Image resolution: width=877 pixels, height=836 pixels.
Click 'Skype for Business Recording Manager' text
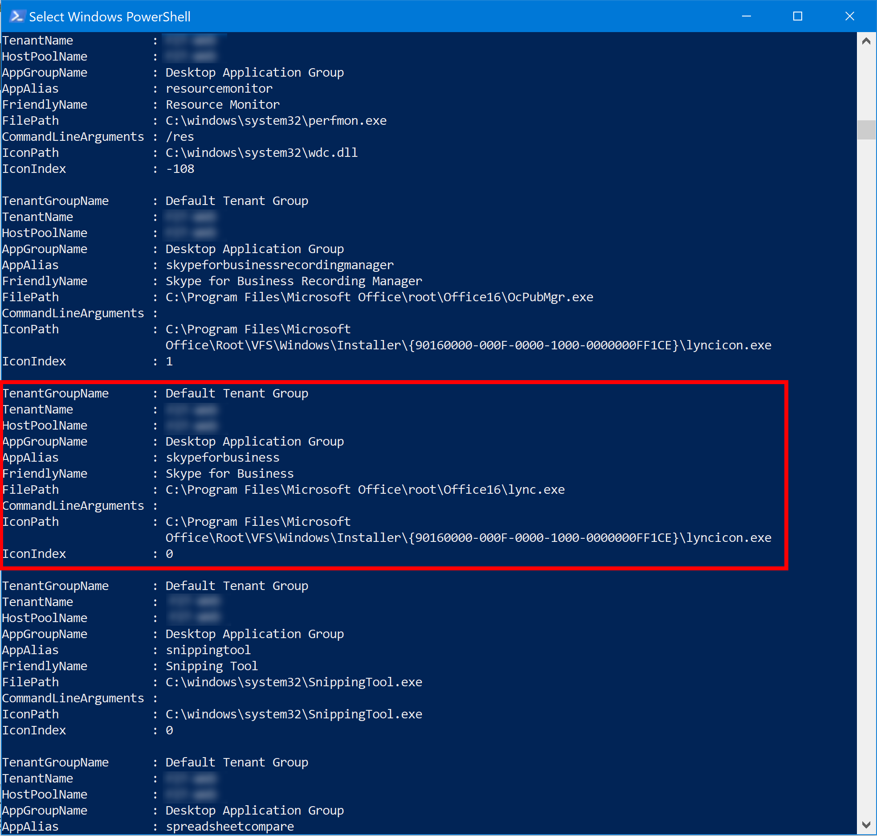[294, 281]
